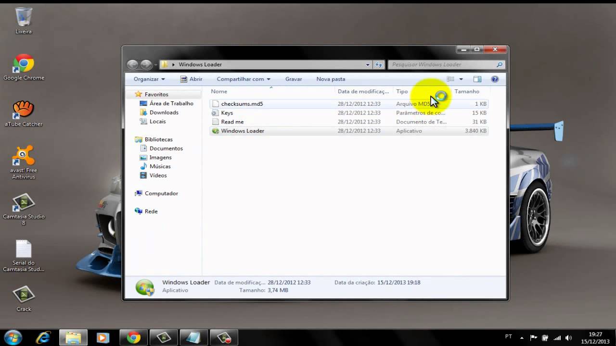Open the Compartilhar com dropdown
This screenshot has width=616, height=346.
click(x=244, y=79)
